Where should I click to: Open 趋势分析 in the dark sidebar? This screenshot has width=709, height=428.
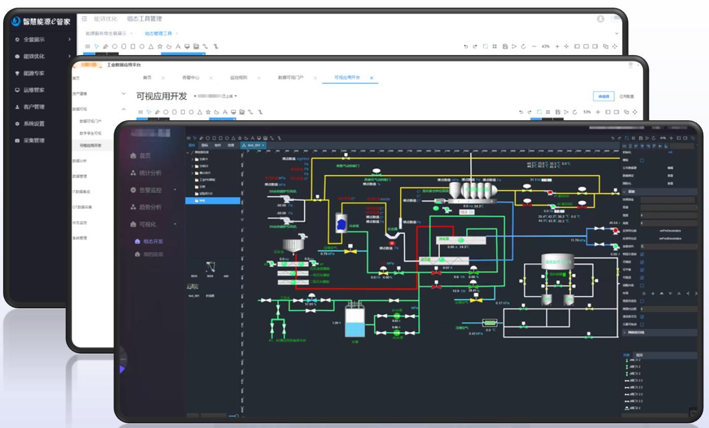(151, 207)
